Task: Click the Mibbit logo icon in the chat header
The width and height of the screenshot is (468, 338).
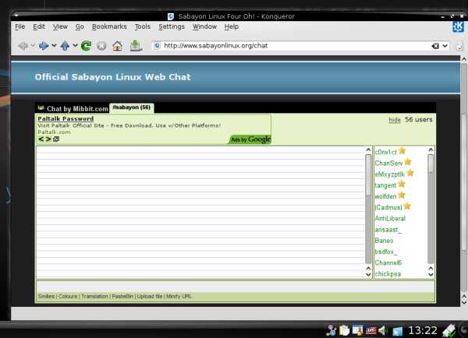Action: [41, 107]
